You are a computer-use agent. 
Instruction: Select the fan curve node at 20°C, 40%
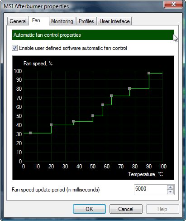pyautogui.click(x=51, y=125)
